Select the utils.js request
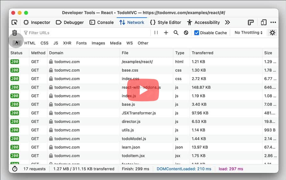The image size is (286, 180). pos(144,130)
